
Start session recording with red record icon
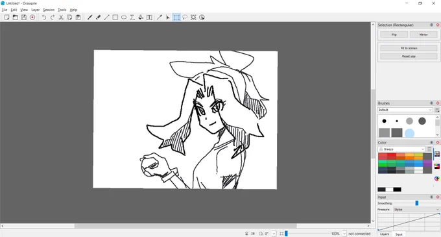coord(32,18)
